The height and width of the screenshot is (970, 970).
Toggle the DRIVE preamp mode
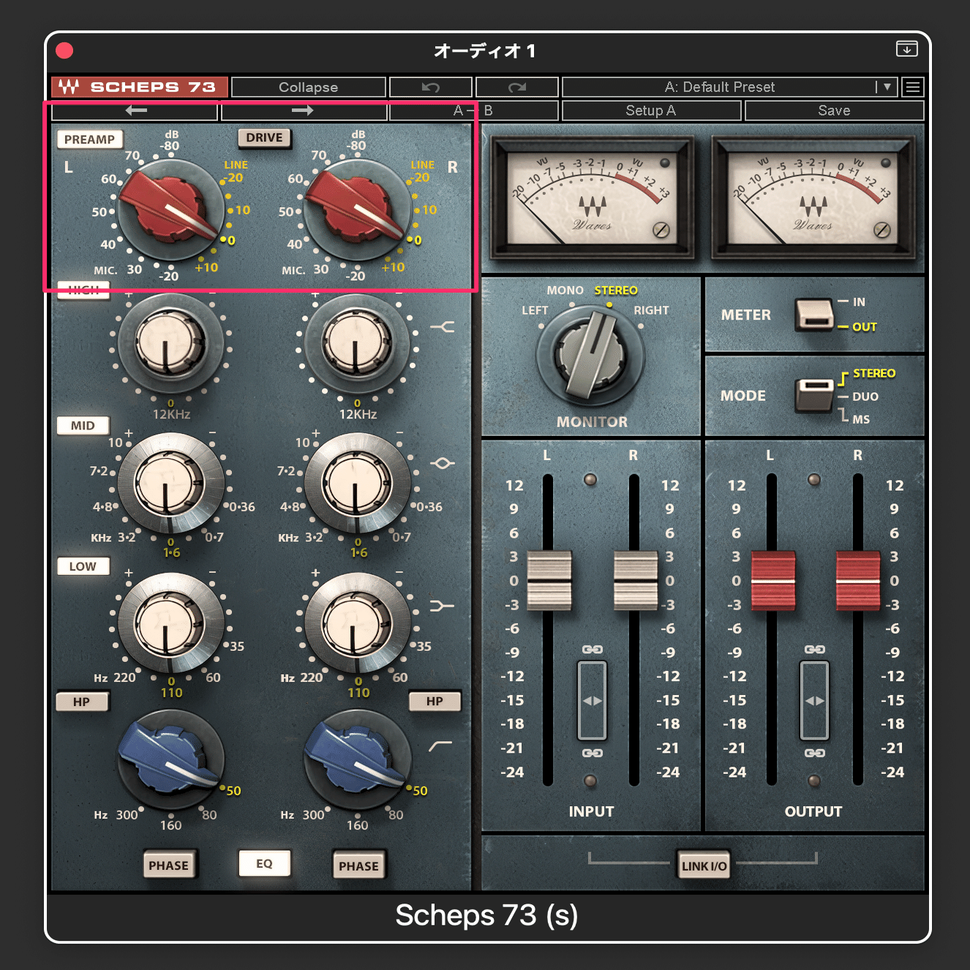263,138
